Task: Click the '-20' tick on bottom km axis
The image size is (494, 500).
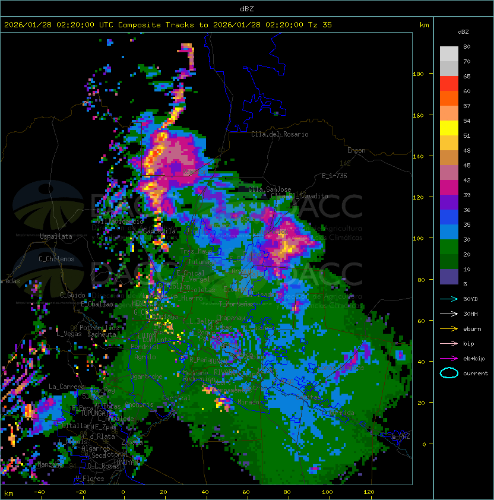Action: point(81,492)
